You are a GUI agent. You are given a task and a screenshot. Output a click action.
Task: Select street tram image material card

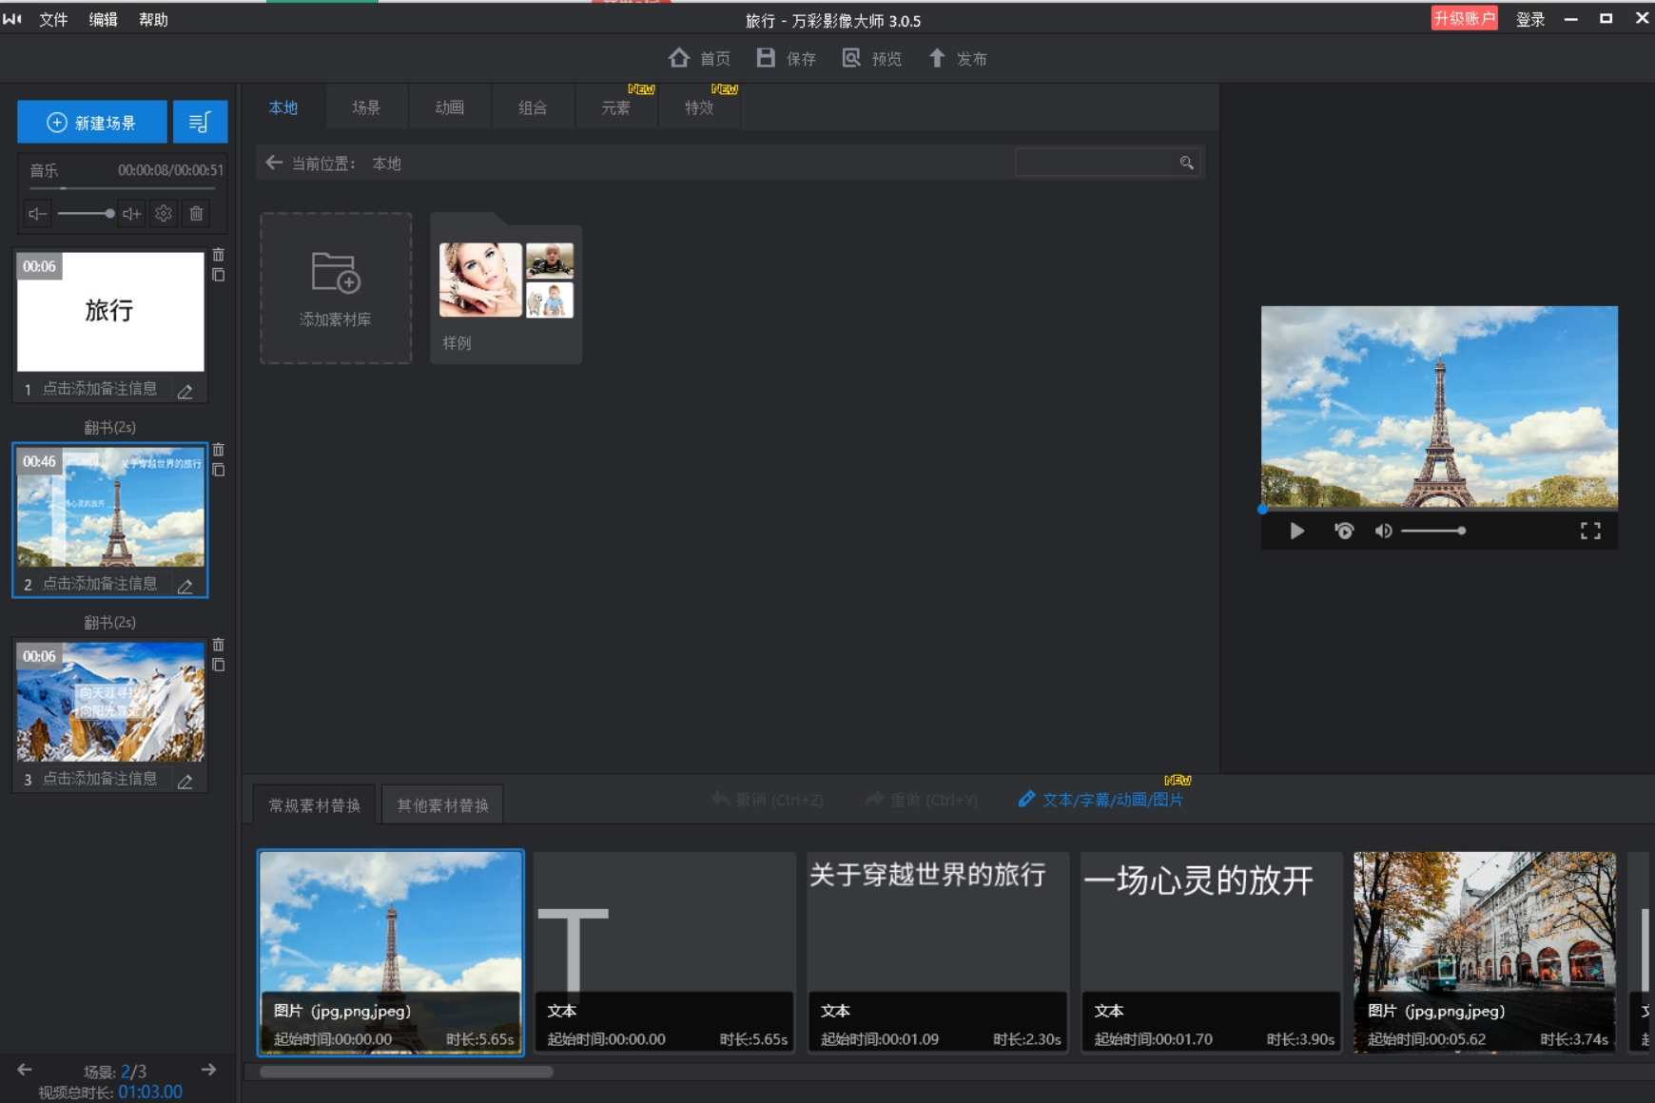pos(1485,952)
